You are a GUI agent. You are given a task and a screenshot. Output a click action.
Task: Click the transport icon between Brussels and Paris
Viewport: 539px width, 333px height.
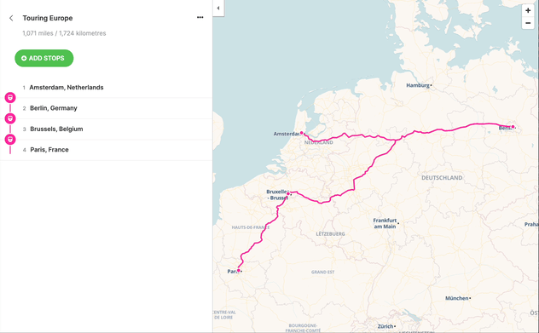coord(10,140)
